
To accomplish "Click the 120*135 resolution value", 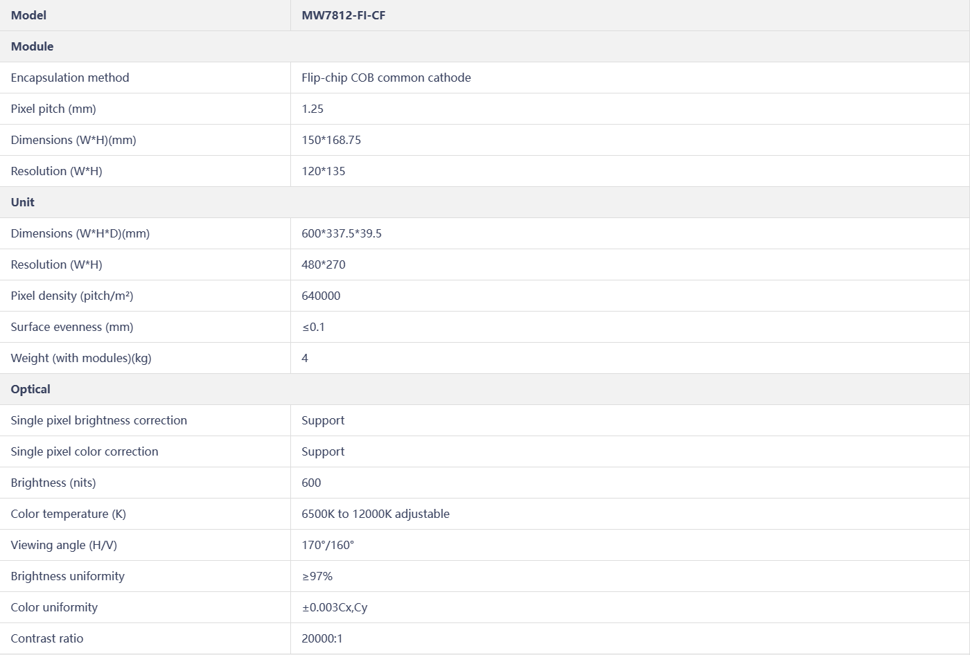I will pyautogui.click(x=323, y=171).
